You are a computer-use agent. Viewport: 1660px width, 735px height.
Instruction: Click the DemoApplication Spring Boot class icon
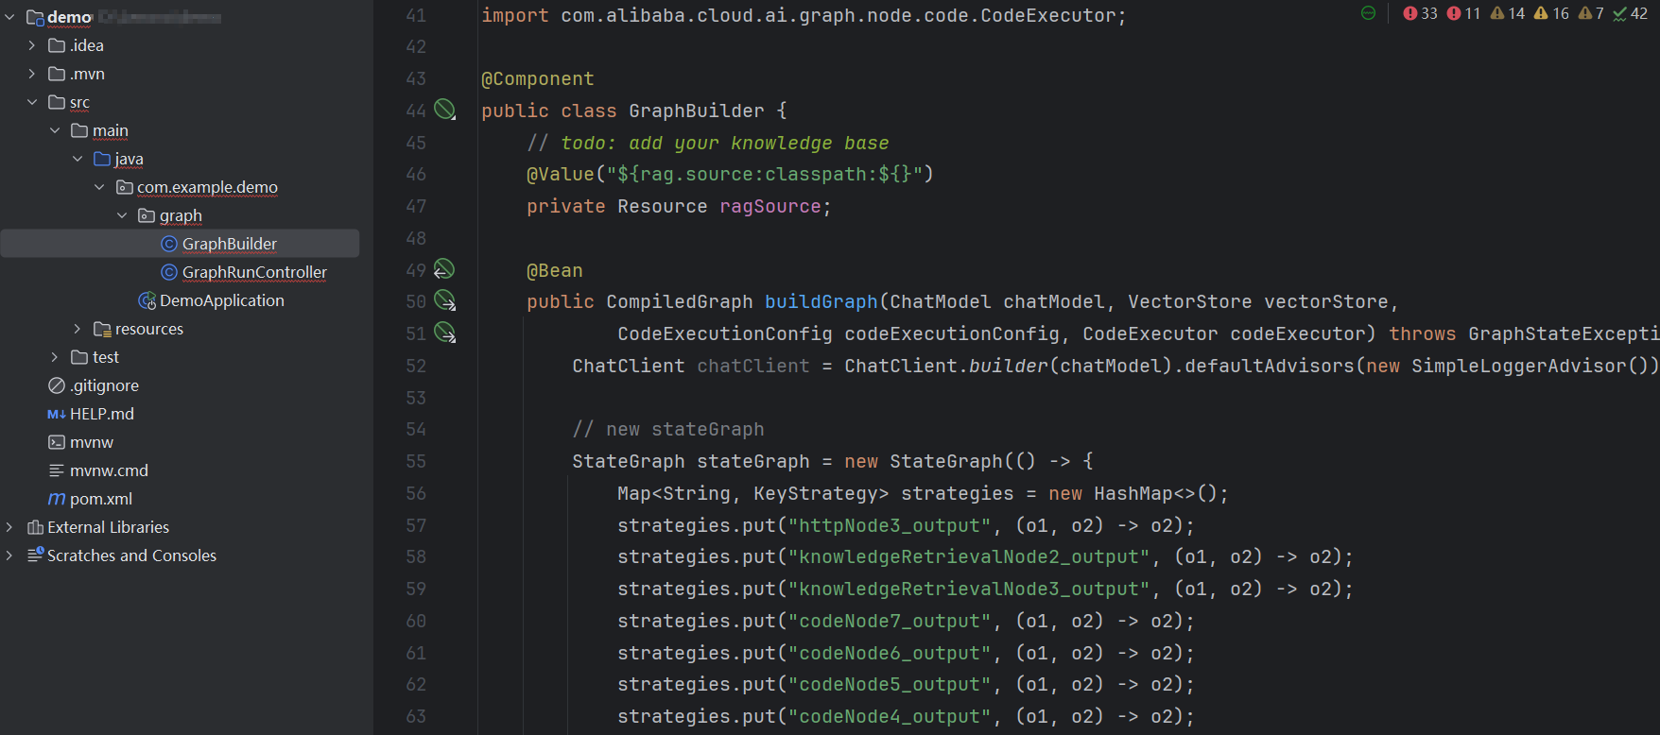[x=147, y=300]
